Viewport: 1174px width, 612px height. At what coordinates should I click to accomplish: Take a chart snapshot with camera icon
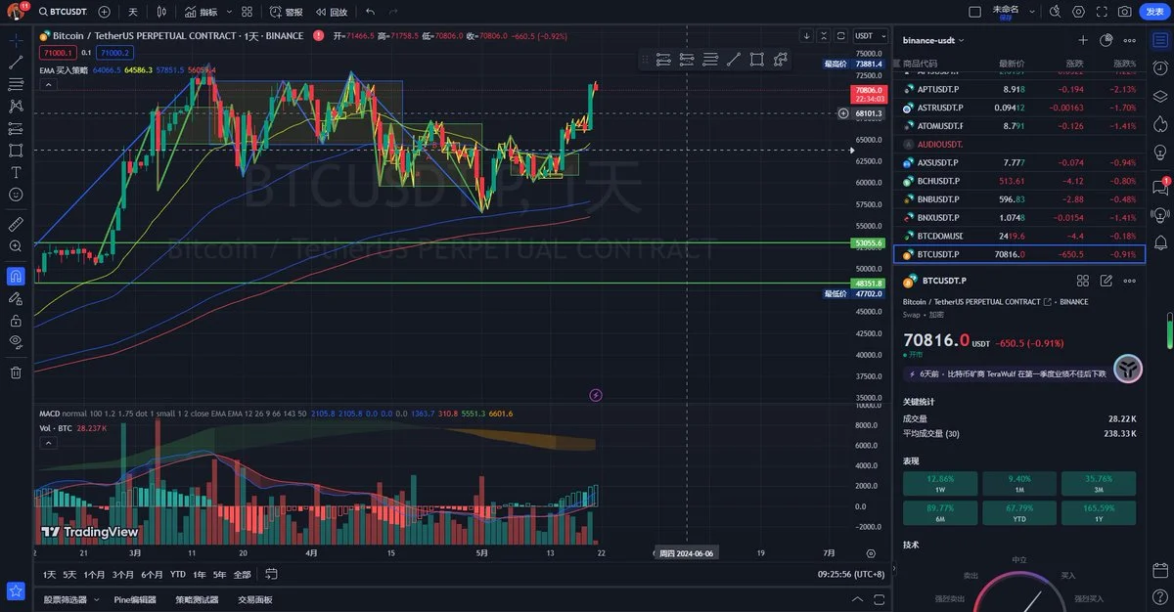click(x=1126, y=12)
